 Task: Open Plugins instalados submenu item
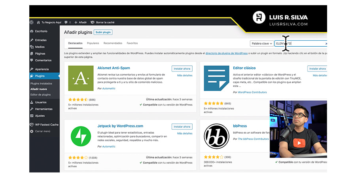point(41,83)
